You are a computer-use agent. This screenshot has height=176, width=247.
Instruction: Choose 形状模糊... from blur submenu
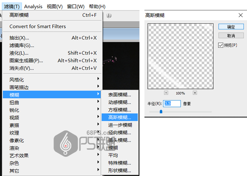pyautogui.click(x=120, y=170)
